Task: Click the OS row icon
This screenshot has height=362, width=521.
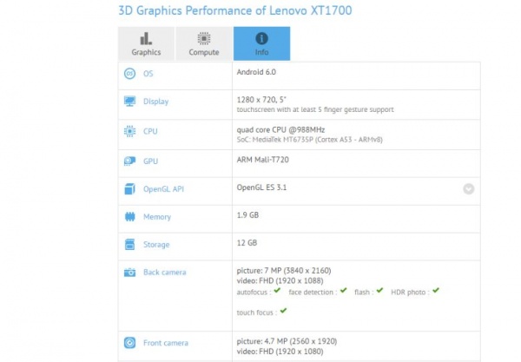Action: (129, 73)
